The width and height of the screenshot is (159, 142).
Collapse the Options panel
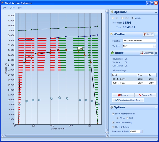156,107
